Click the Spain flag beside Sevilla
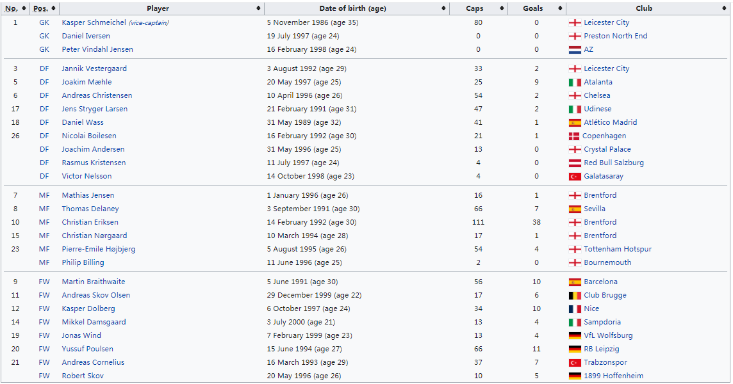The image size is (733, 384). click(x=575, y=209)
